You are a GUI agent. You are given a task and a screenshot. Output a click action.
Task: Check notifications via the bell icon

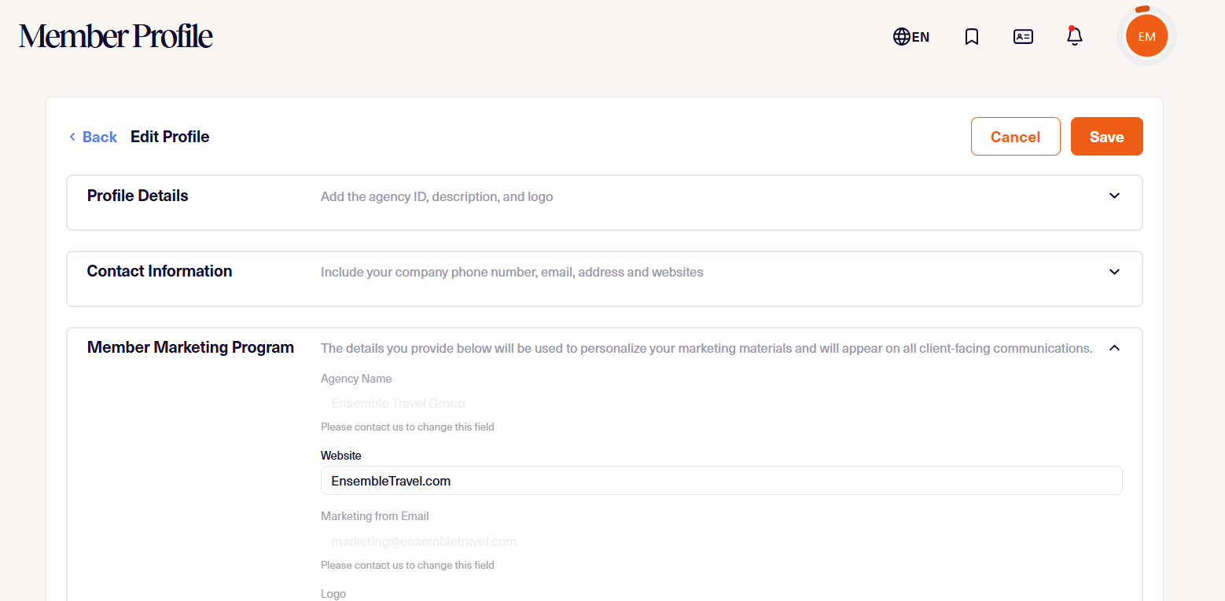(1074, 36)
